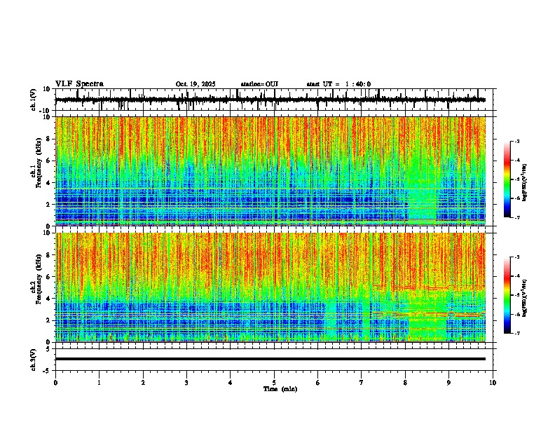
Task: Click time axis tick label 3
Action: coord(186,383)
